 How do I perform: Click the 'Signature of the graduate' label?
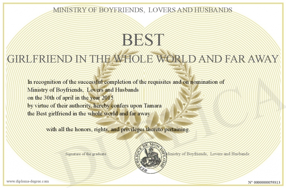point(86,154)
